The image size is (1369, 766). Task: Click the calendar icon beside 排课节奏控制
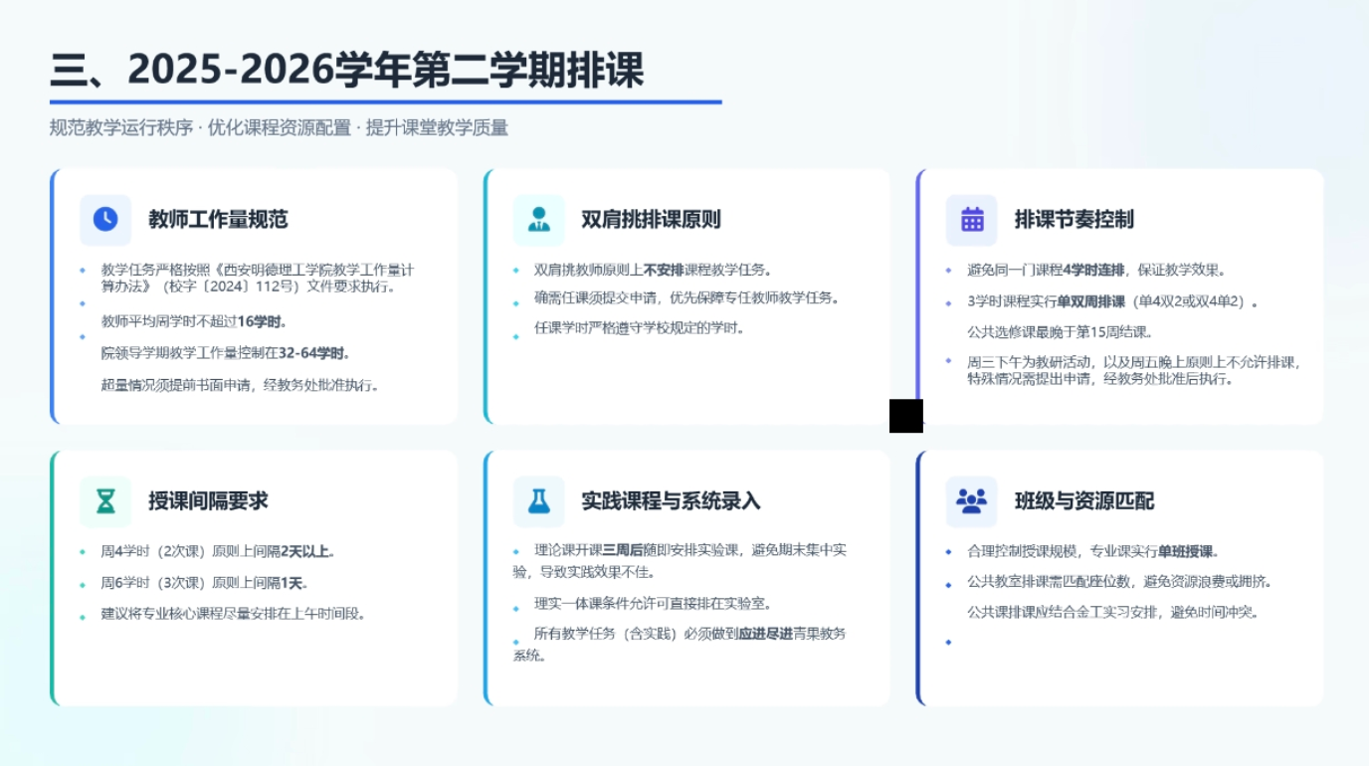pyautogui.click(x=971, y=220)
